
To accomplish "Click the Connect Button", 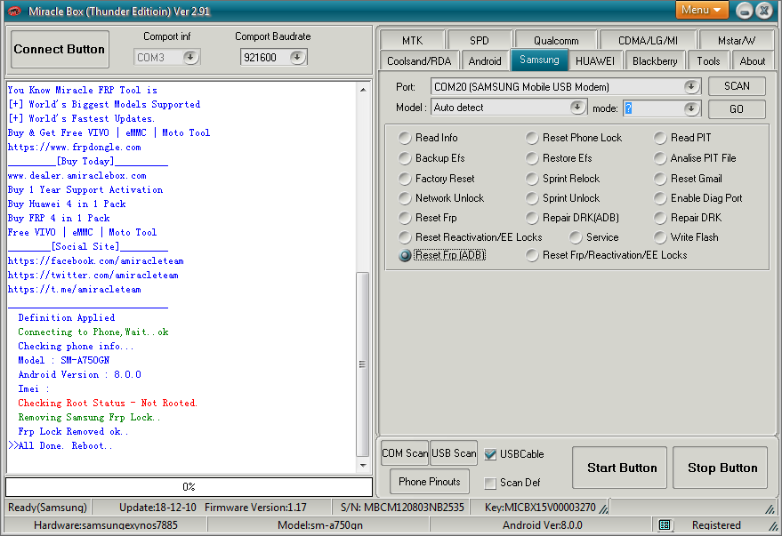I will [x=60, y=49].
